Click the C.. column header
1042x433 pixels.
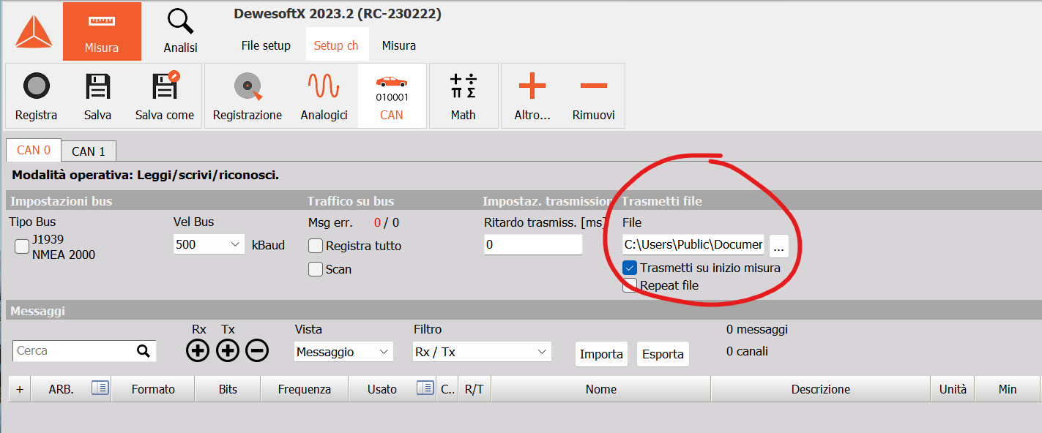[x=447, y=389]
